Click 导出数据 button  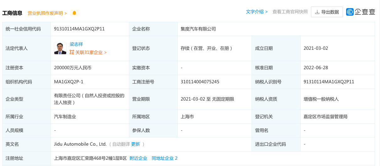pyautogui.click(x=327, y=12)
